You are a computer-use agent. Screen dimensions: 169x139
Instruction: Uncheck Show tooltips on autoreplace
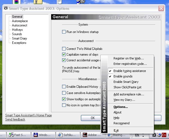[64, 99]
